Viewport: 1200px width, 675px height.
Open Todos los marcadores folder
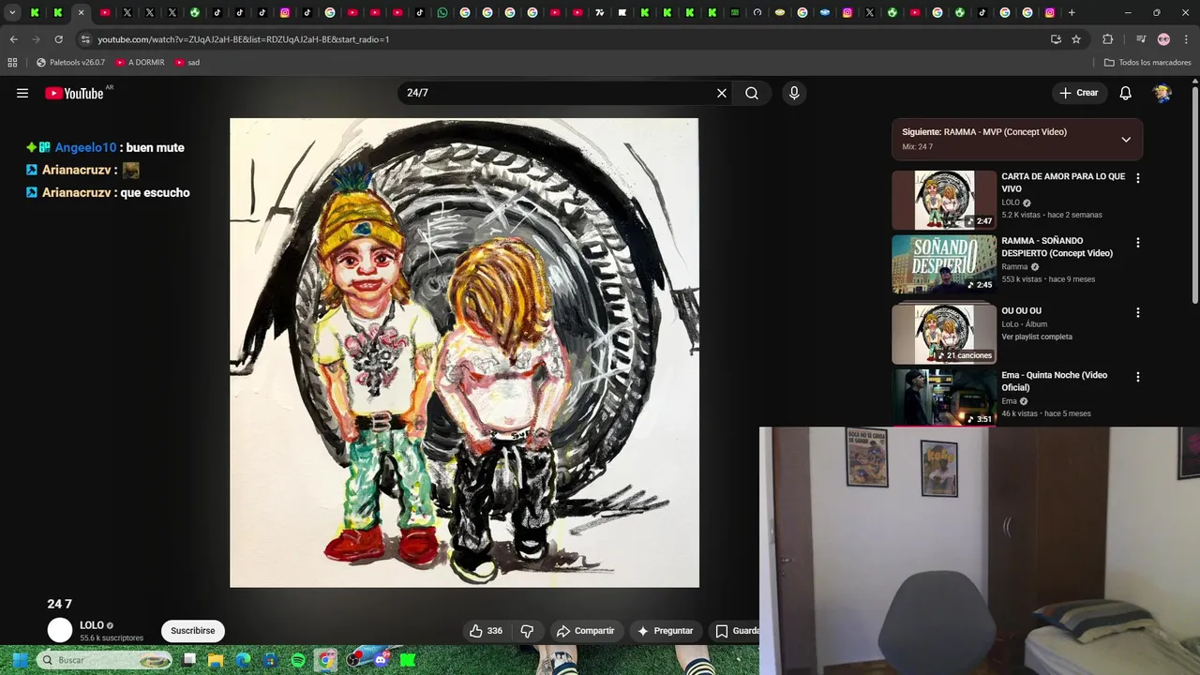pyautogui.click(x=1147, y=63)
